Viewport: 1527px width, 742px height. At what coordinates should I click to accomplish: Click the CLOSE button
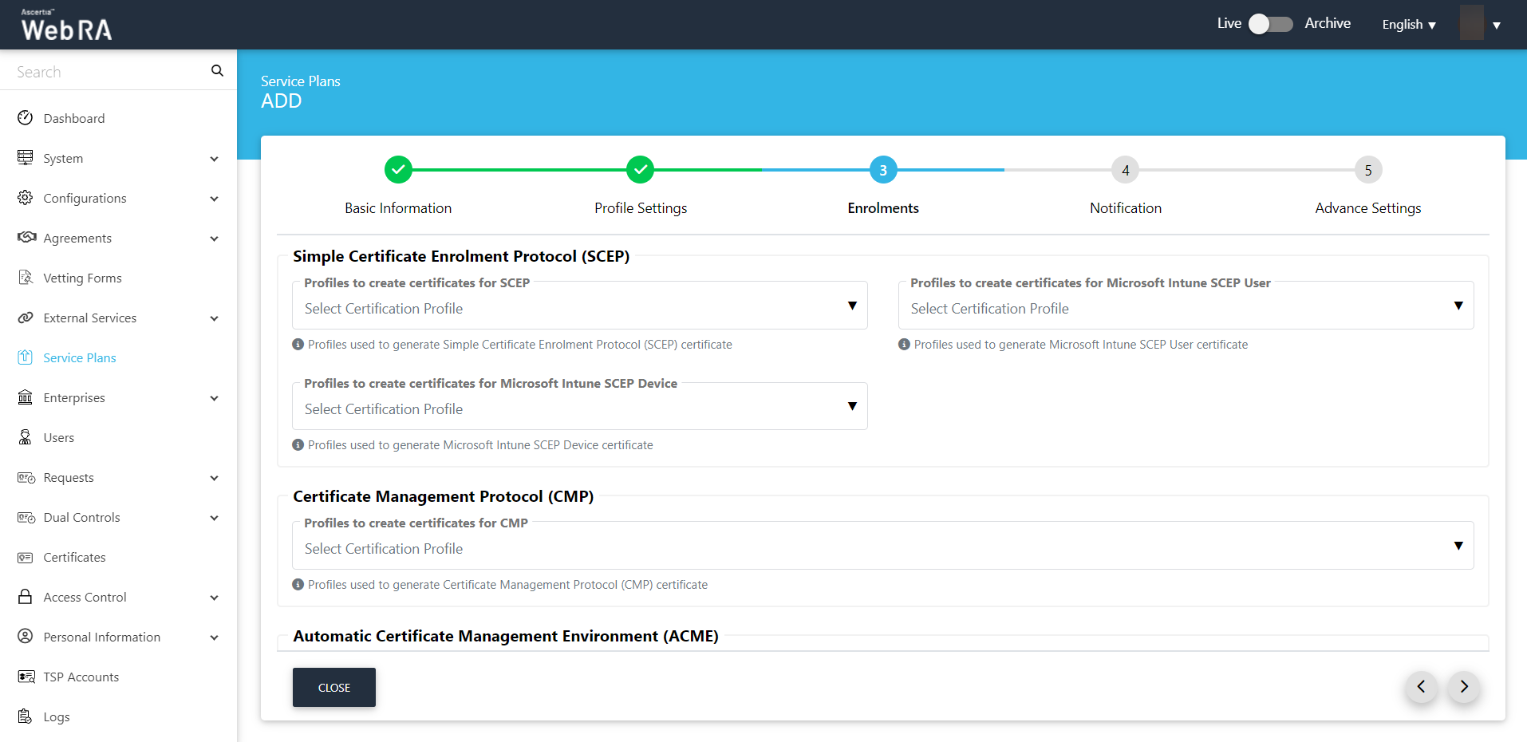pyautogui.click(x=333, y=687)
